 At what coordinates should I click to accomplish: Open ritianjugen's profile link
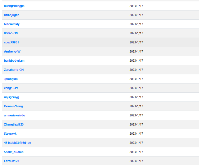12,15
